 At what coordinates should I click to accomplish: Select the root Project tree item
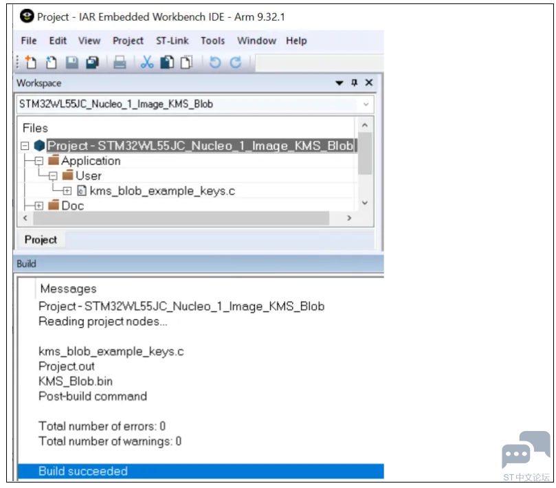(x=201, y=146)
